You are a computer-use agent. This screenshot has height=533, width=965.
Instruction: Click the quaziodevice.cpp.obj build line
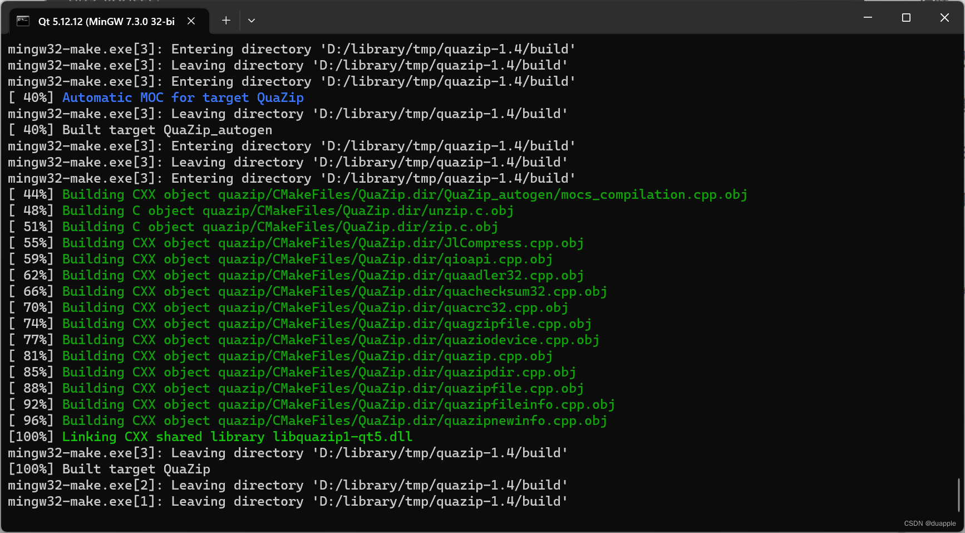(x=303, y=340)
